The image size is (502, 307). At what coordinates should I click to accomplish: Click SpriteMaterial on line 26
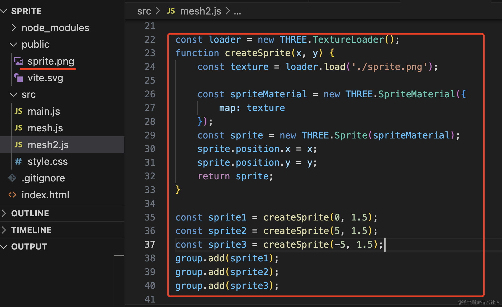pos(417,94)
